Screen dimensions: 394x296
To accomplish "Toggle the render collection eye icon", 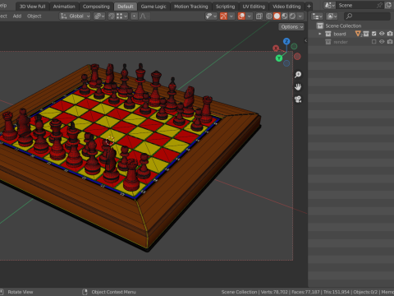I will (382, 42).
